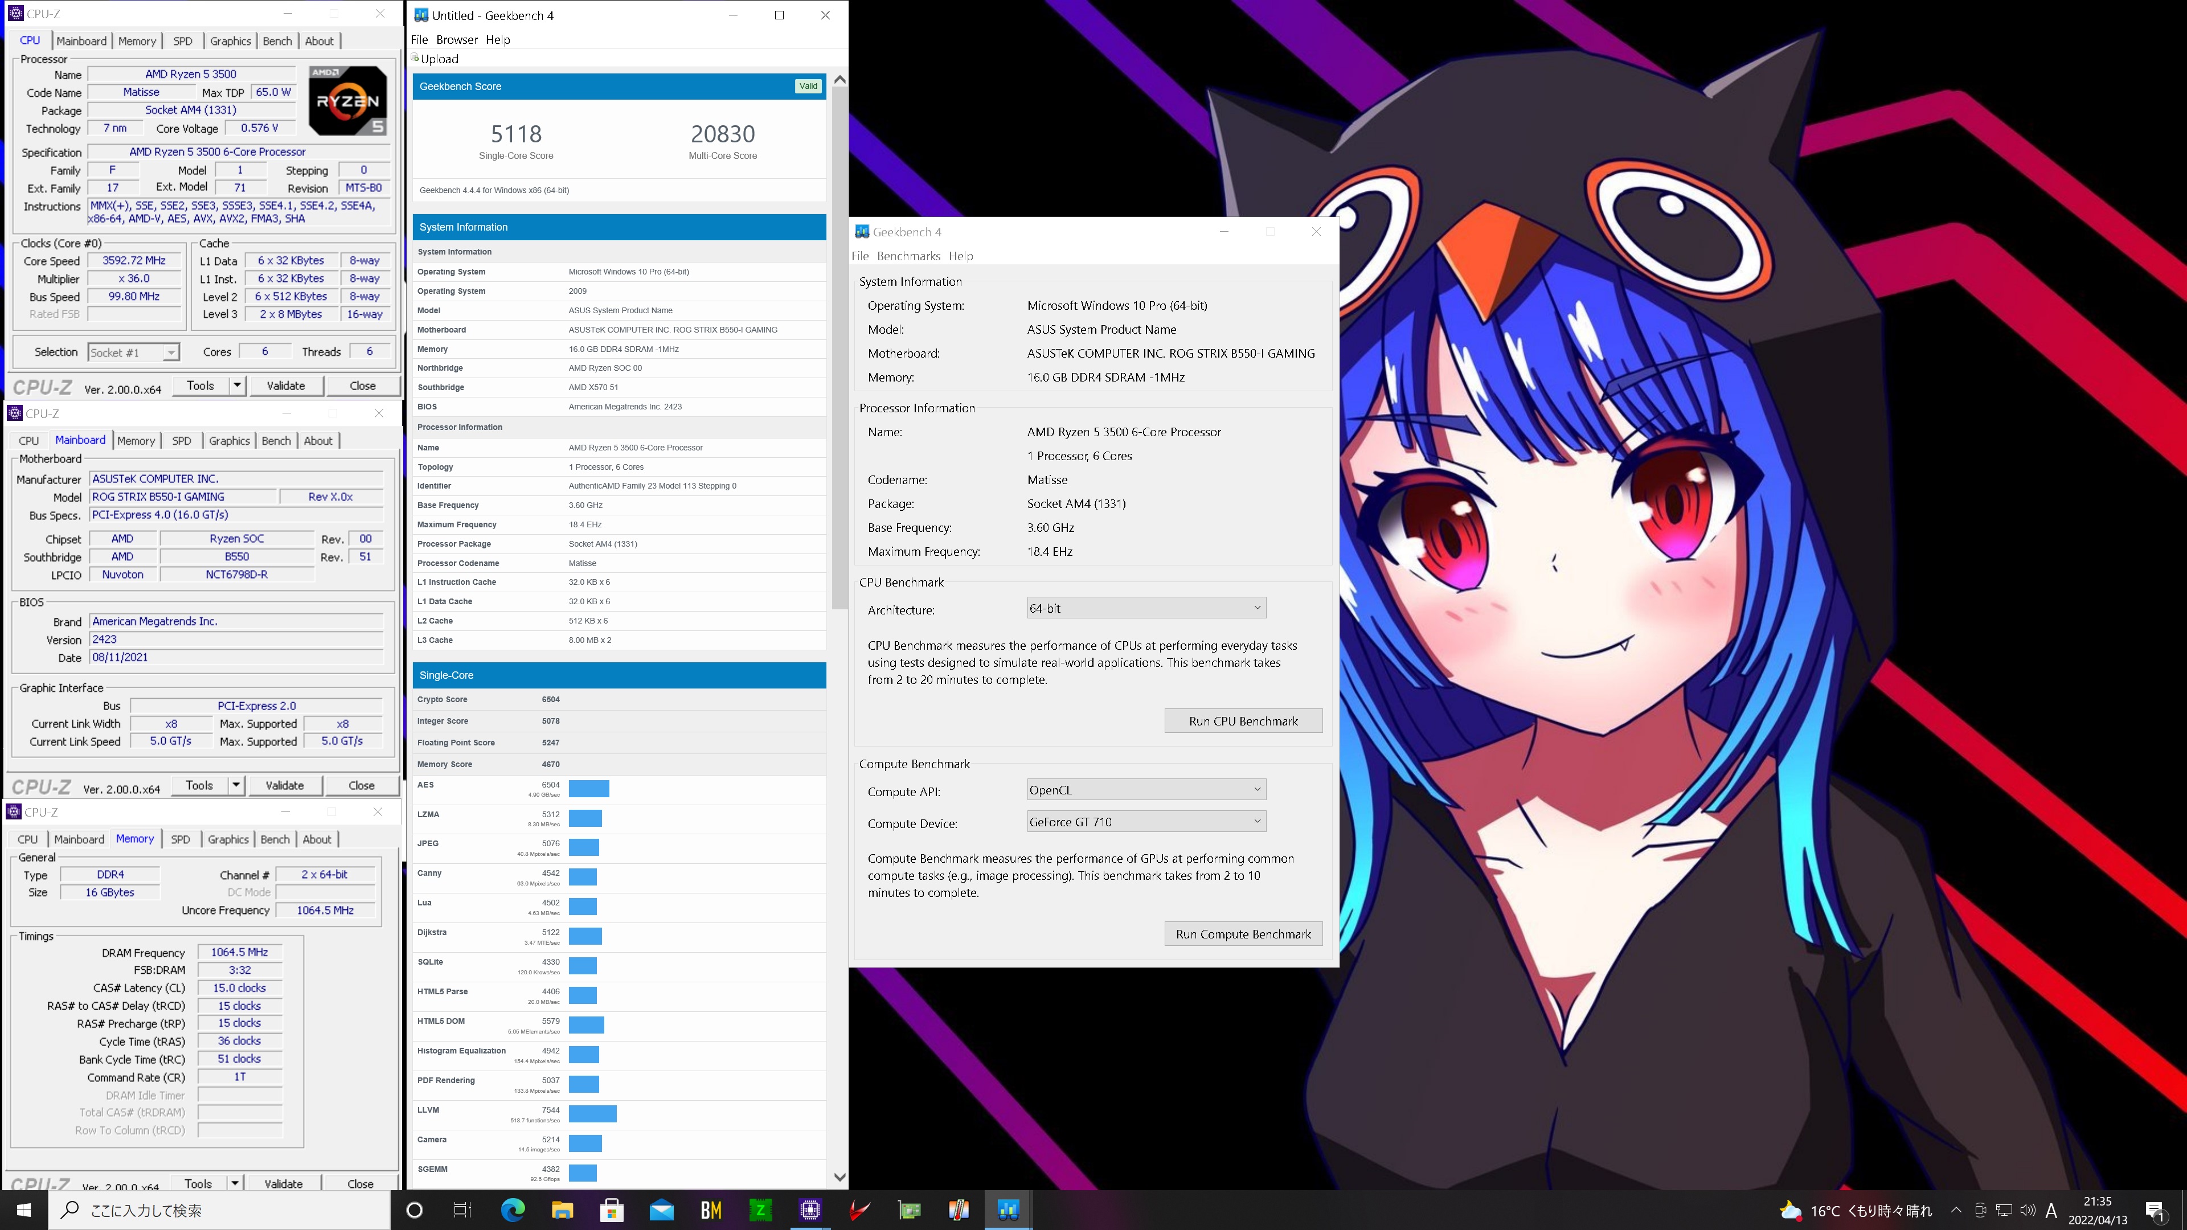Click the Tools button in CPU-Z Mainboard window

pyautogui.click(x=199, y=785)
